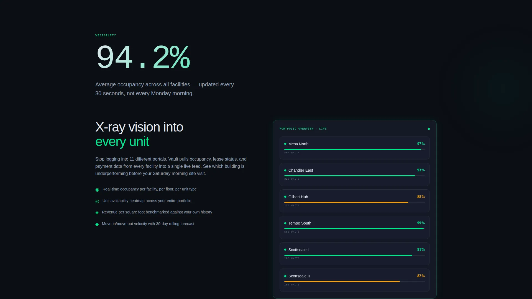The width and height of the screenshot is (532, 299).
Task: Click 'Real-time occupancy per facility' feature text
Action: pyautogui.click(x=150, y=189)
